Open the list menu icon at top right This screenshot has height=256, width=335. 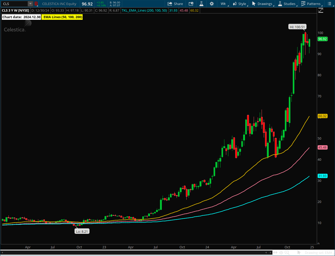[329, 4]
